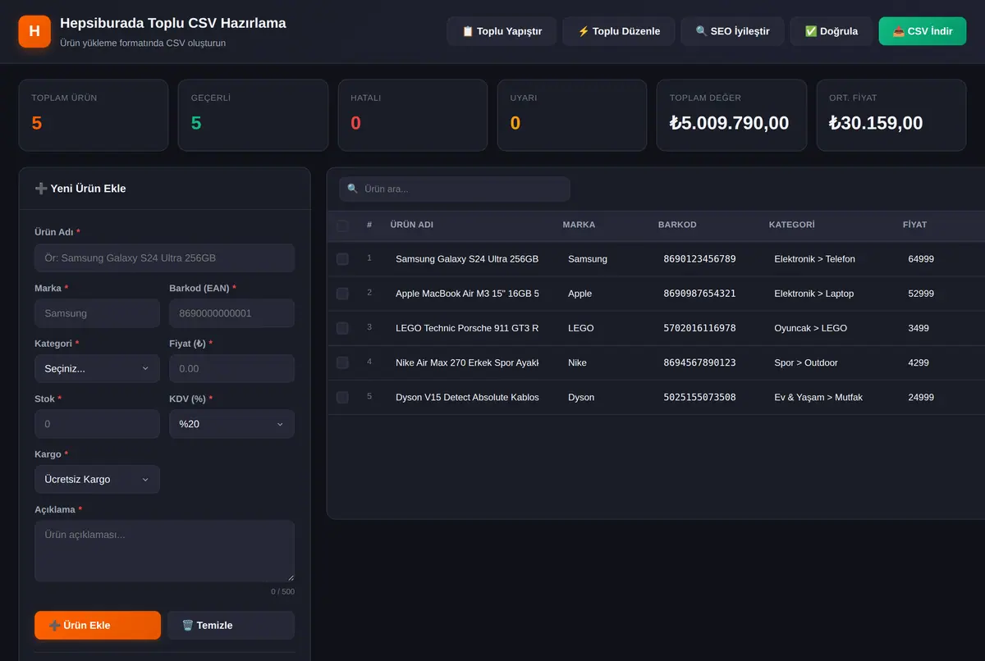
Task: Click the TOPLAM DEĞER stat card
Action: coord(731,115)
